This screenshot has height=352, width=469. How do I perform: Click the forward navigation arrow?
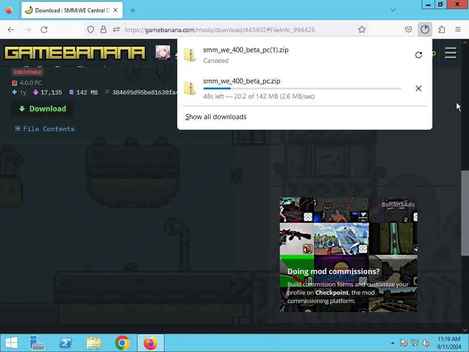[x=27, y=30]
